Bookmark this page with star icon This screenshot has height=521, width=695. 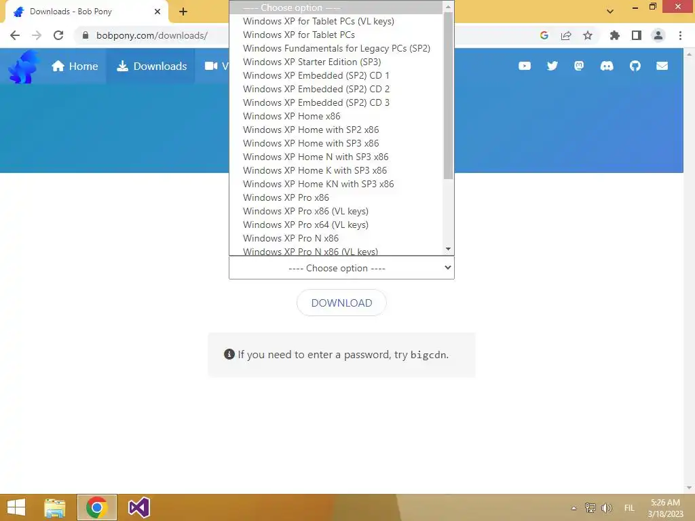coord(588,35)
